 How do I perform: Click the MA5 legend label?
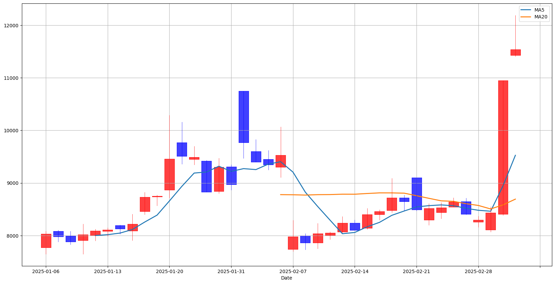point(539,10)
